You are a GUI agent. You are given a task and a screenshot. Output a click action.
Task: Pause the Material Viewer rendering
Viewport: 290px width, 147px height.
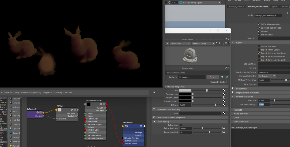click(220, 44)
